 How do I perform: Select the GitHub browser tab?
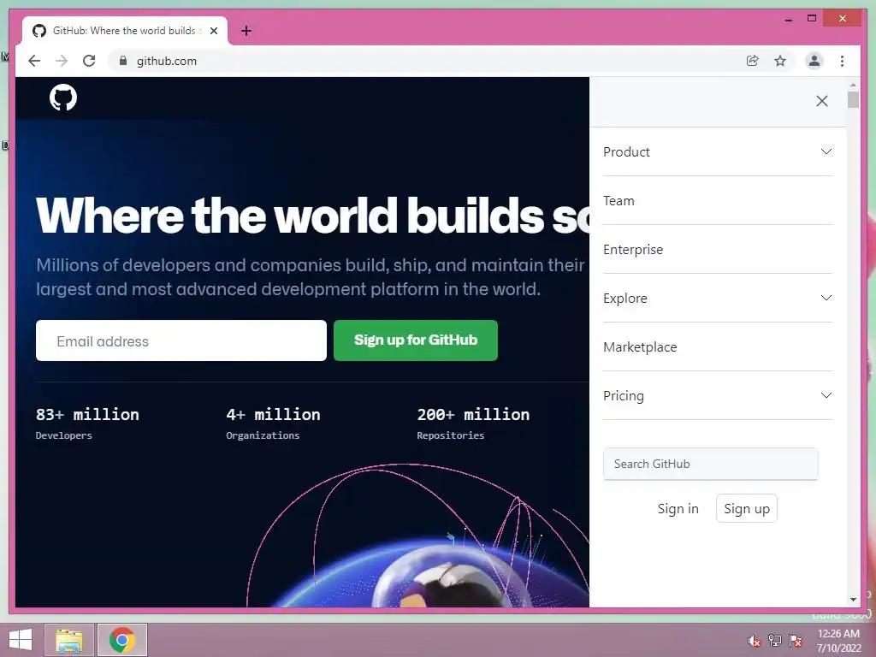coord(125,31)
